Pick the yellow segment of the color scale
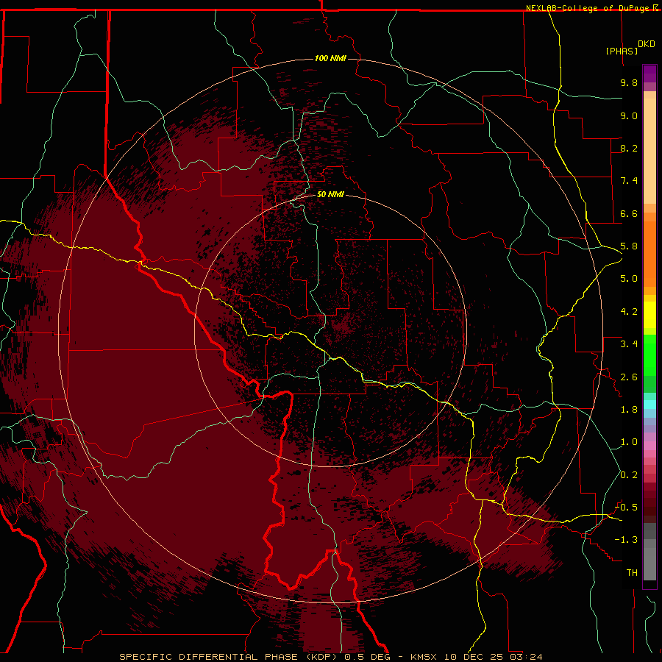Image resolution: width=662 pixels, height=662 pixels. 649,315
